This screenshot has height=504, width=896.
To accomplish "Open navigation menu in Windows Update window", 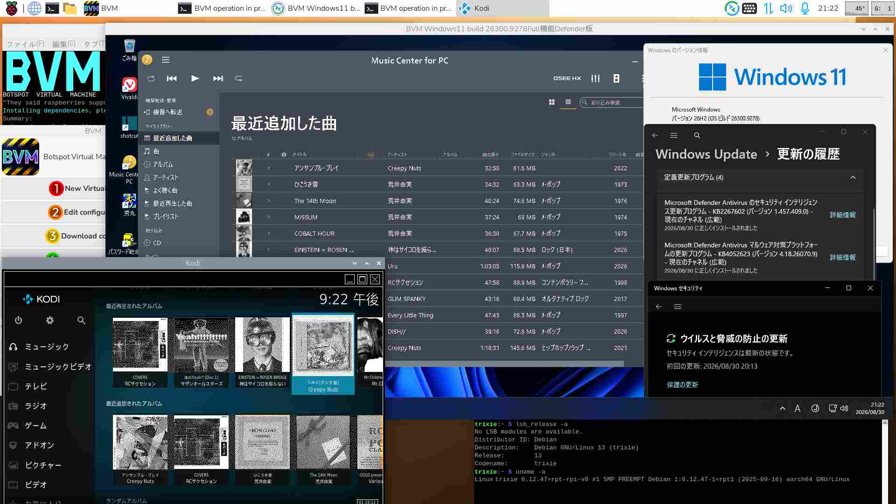I will click(674, 135).
